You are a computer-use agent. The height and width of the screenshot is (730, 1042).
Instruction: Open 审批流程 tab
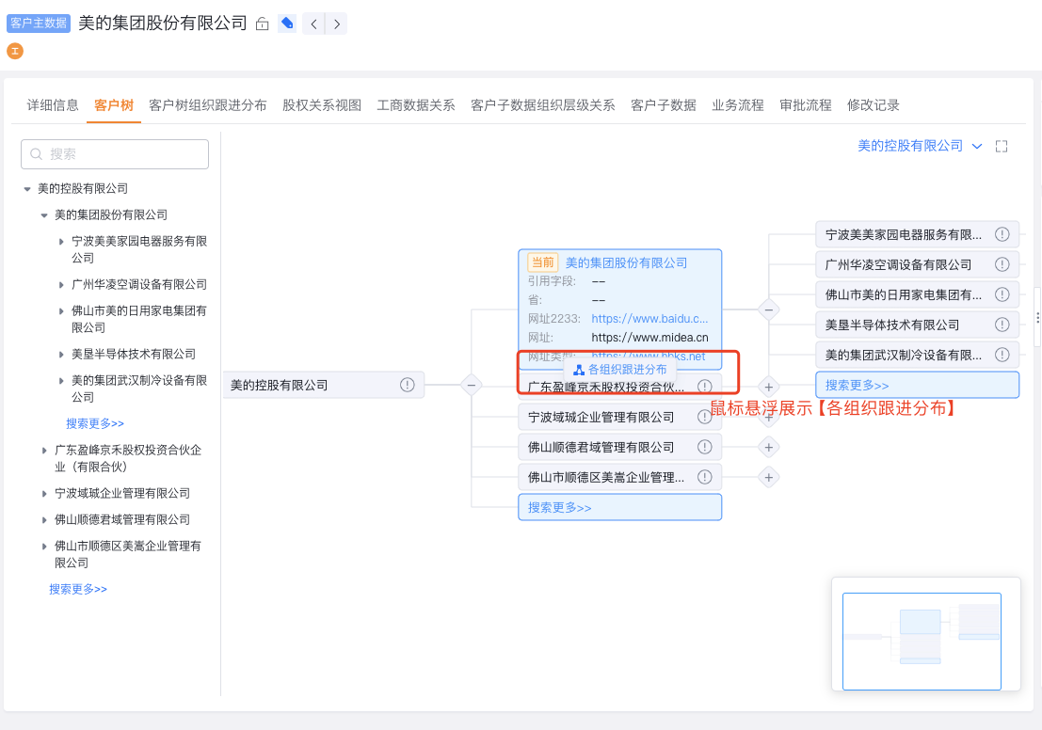(806, 105)
